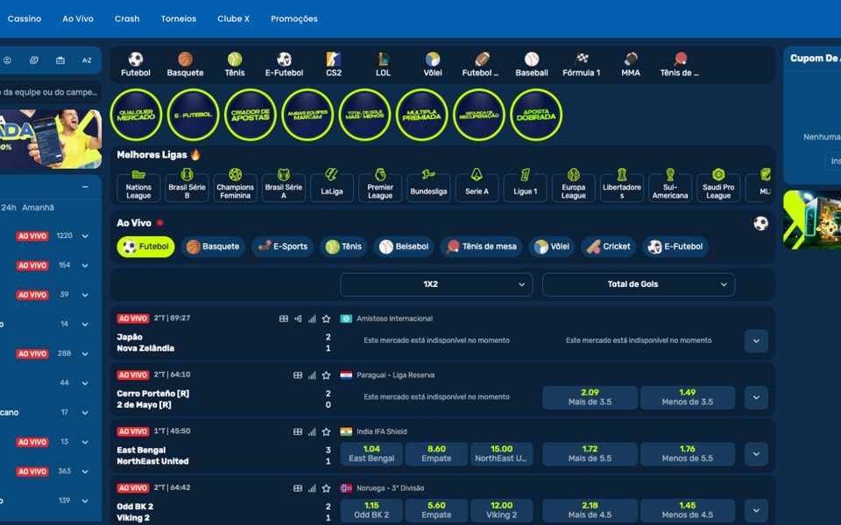Open the Basquete sport category
This screenshot has width=841, height=525.
(x=185, y=64)
